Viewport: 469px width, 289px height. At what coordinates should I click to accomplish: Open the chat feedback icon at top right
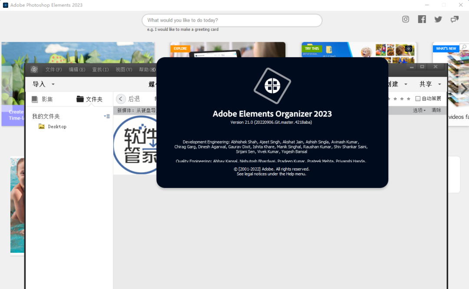(454, 19)
